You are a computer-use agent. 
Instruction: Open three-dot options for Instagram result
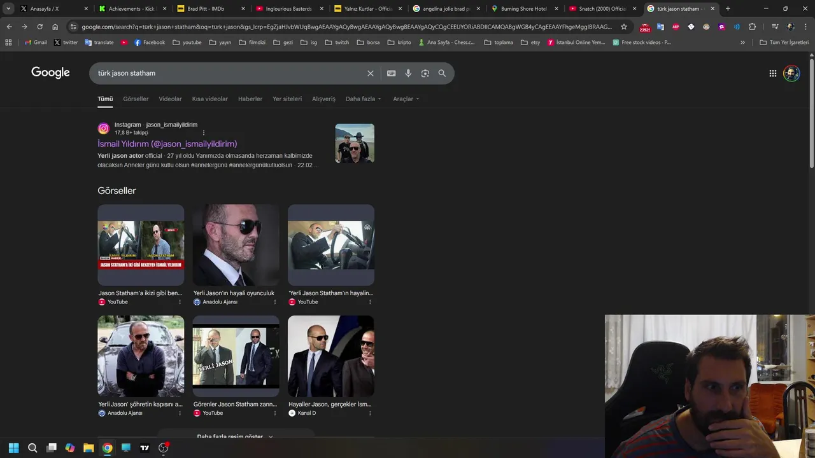[204, 132]
